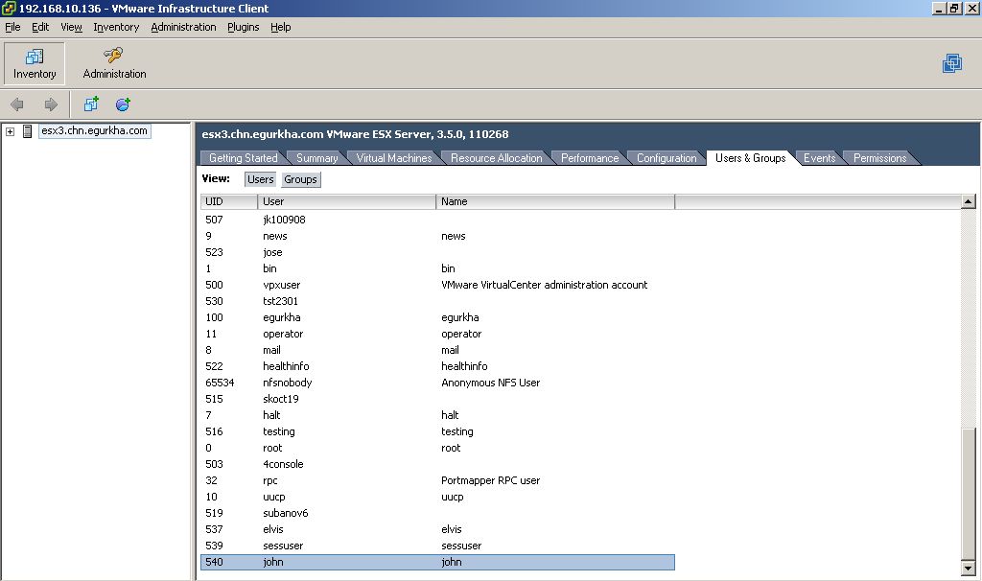Open the Help menu

click(x=281, y=27)
